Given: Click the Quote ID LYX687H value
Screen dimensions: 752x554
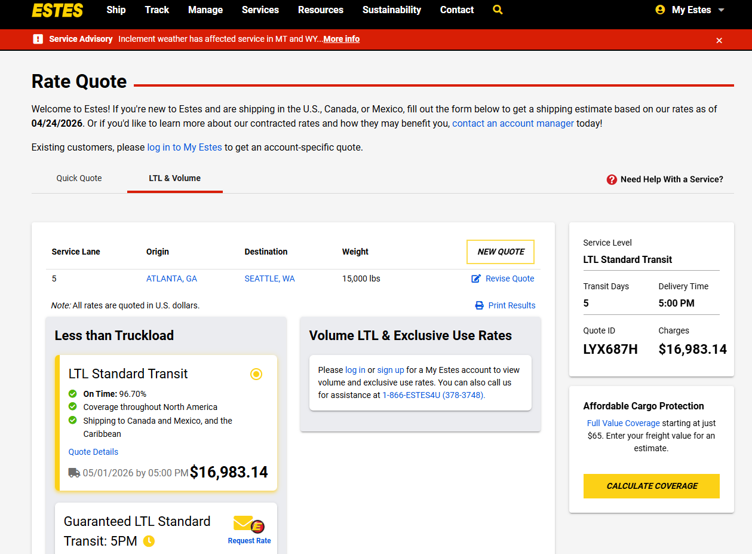Looking at the screenshot, I should [610, 350].
